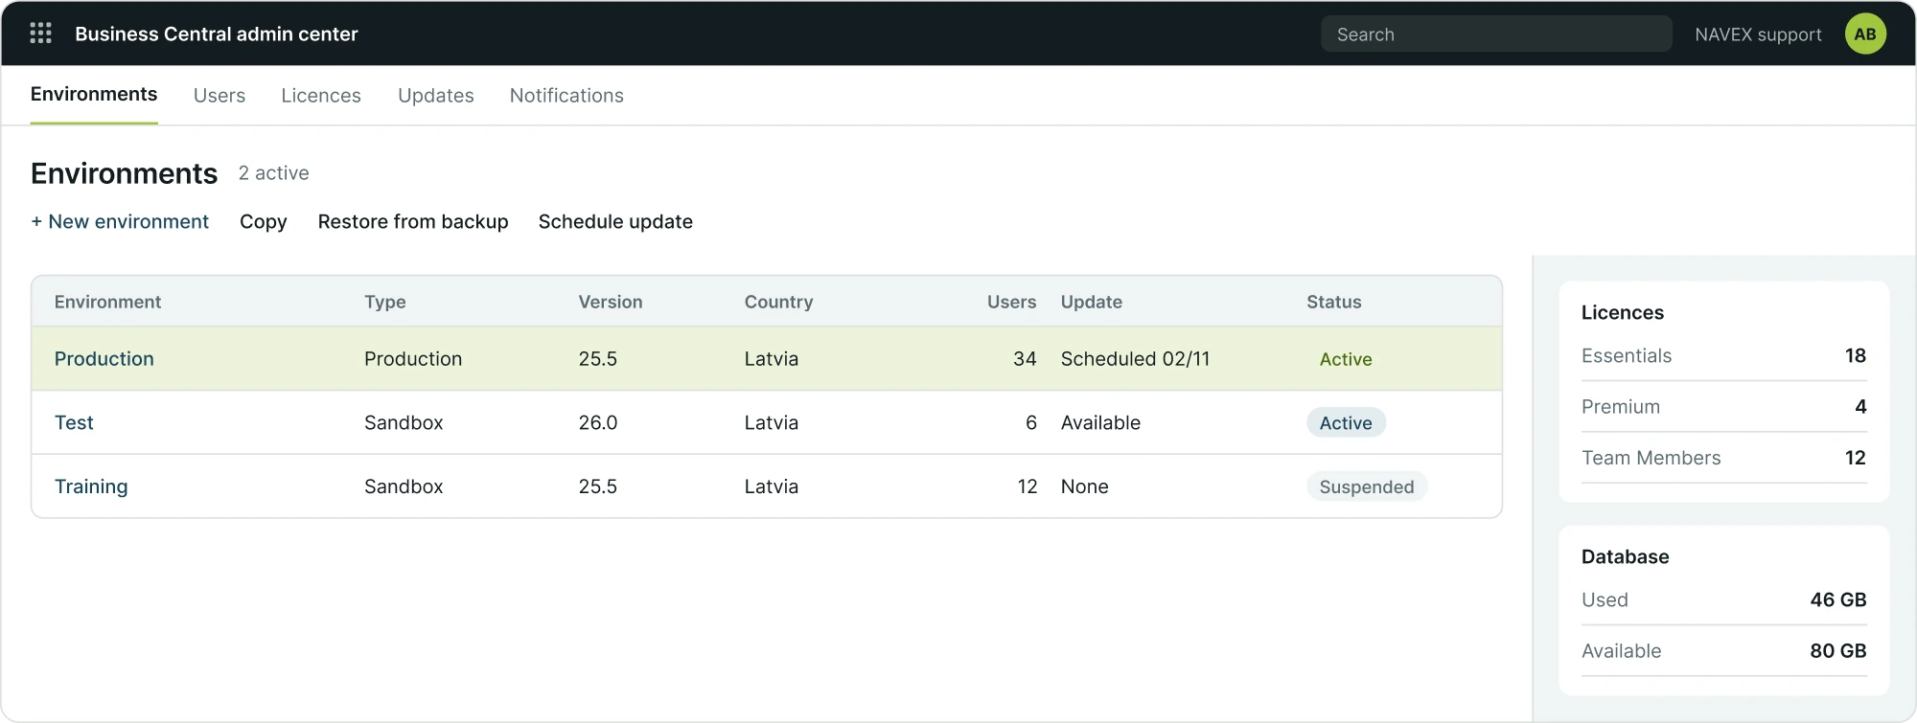Open Business Central admin center title
Screen dimensions: 1917x723
point(217,34)
